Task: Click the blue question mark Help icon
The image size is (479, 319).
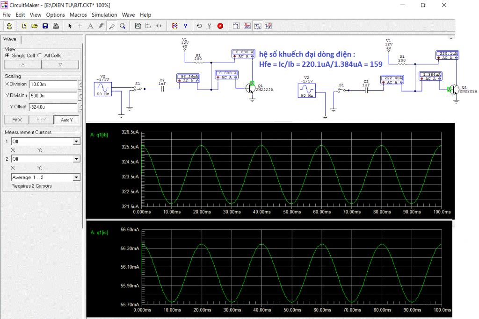Action: 185,26
